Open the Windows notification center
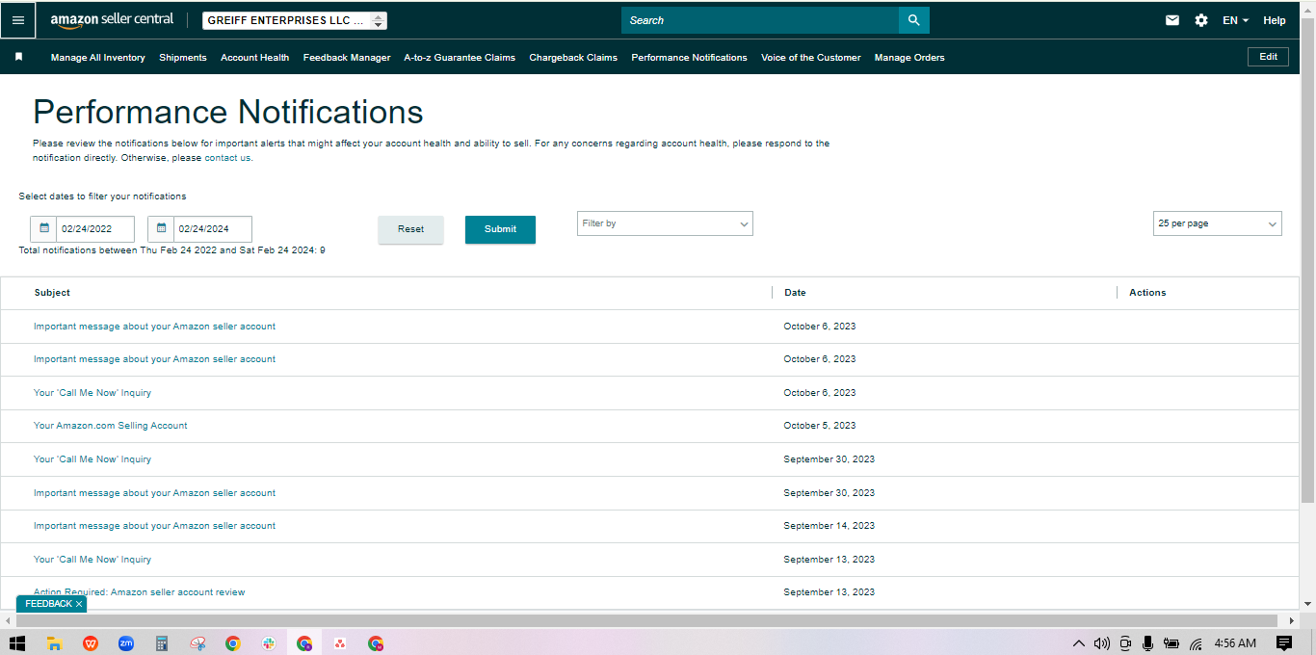The width and height of the screenshot is (1316, 655). pyautogui.click(x=1284, y=643)
